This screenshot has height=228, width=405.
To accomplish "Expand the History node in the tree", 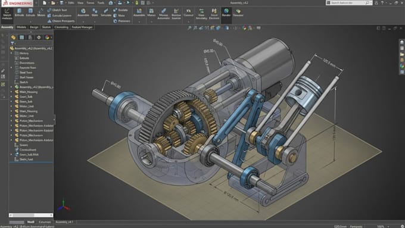I will pos(11,53).
